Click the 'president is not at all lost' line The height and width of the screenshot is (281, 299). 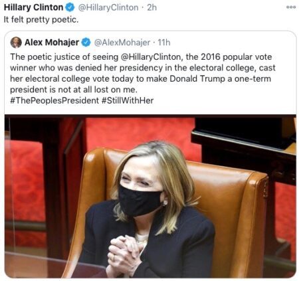coord(74,90)
